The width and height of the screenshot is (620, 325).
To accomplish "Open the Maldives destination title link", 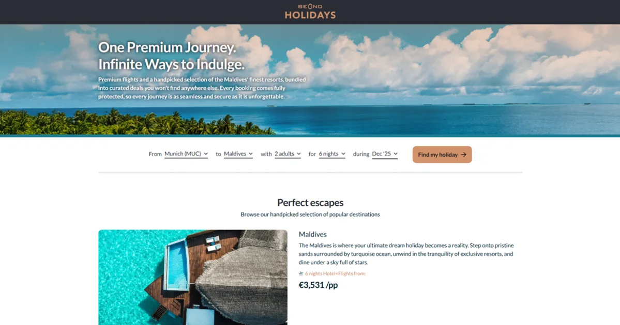I will coord(312,234).
